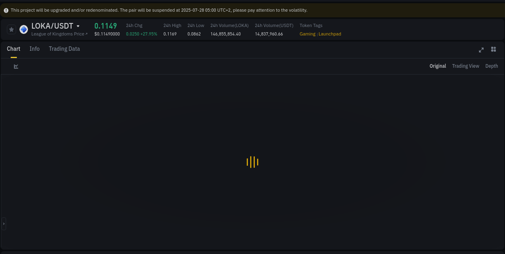Viewport: 505px width, 254px height.
Task: Select the Original chart mode
Action: click(x=438, y=66)
